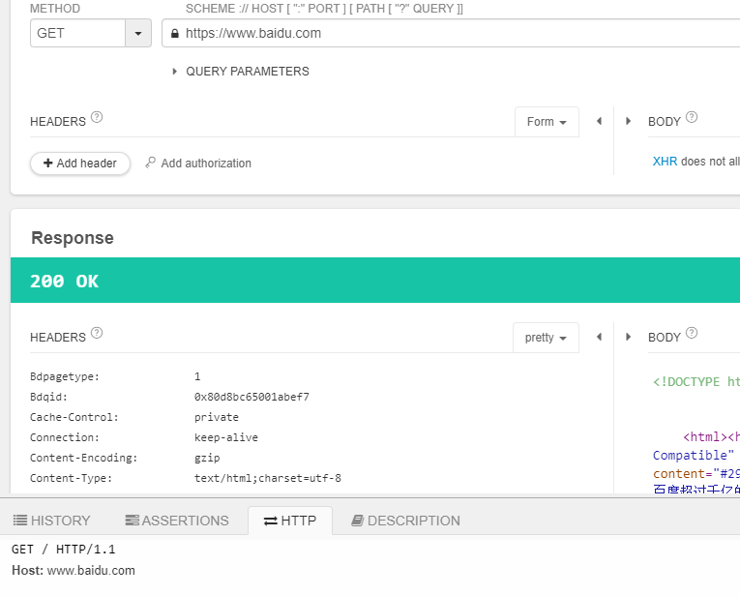
Task: Open the response headers pretty dropdown
Action: pos(546,338)
